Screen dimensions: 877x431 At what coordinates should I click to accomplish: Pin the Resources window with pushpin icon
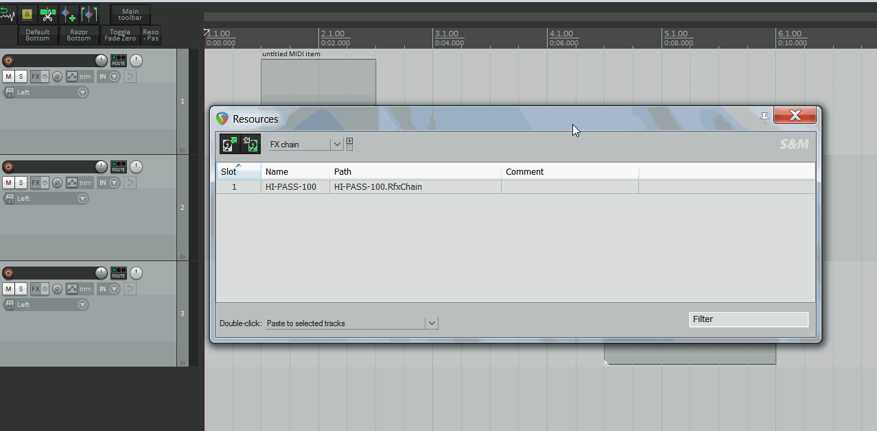[765, 117]
